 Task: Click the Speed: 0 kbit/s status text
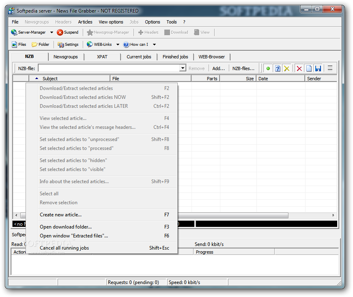coord(184,282)
